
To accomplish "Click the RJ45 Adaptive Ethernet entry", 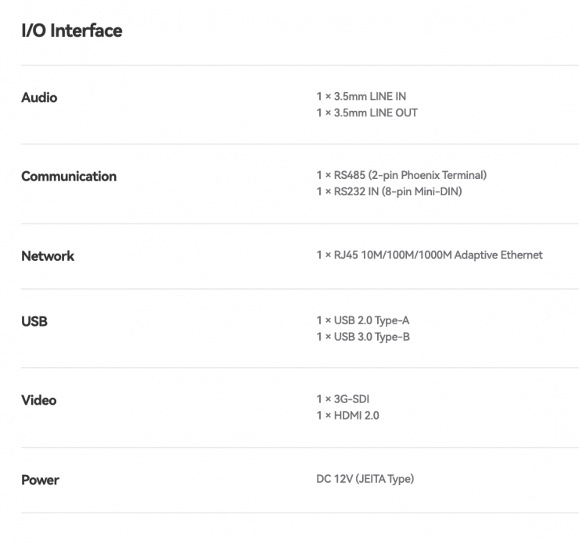I will [x=430, y=255].
